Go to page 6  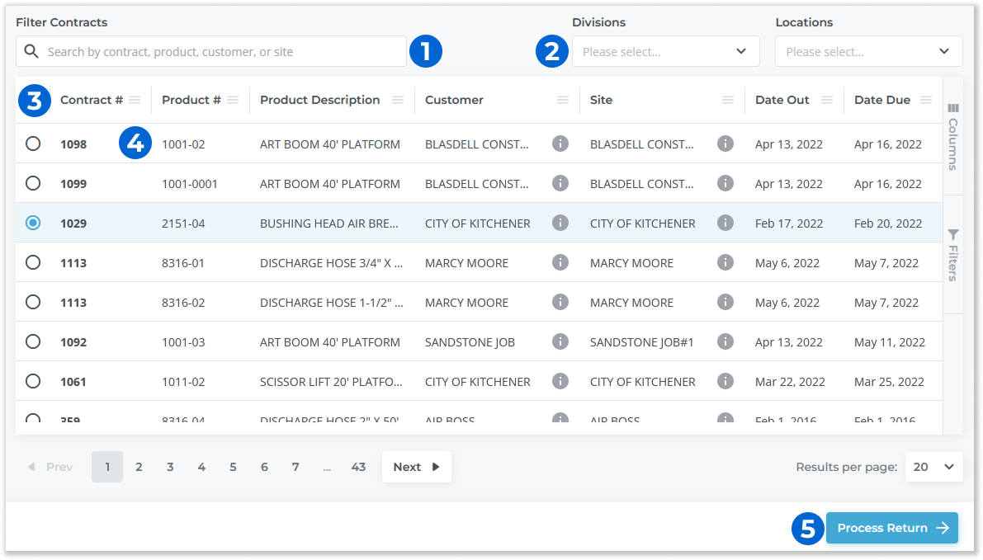click(264, 467)
